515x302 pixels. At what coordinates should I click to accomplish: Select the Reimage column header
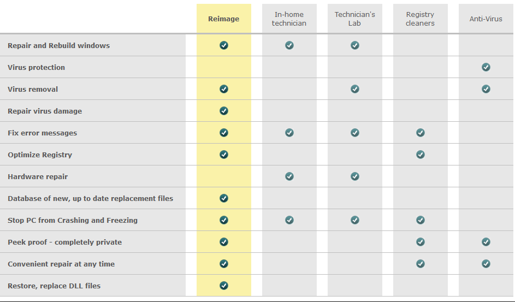coord(224,19)
